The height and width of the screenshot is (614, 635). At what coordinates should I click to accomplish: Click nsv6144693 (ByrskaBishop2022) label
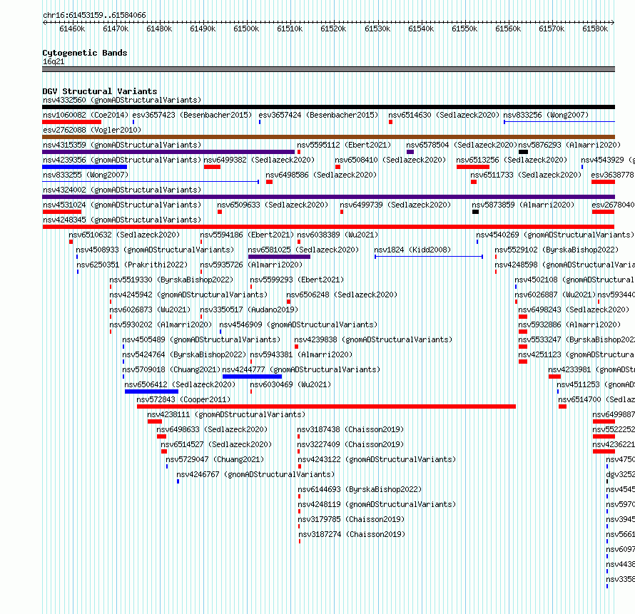pyautogui.click(x=360, y=489)
